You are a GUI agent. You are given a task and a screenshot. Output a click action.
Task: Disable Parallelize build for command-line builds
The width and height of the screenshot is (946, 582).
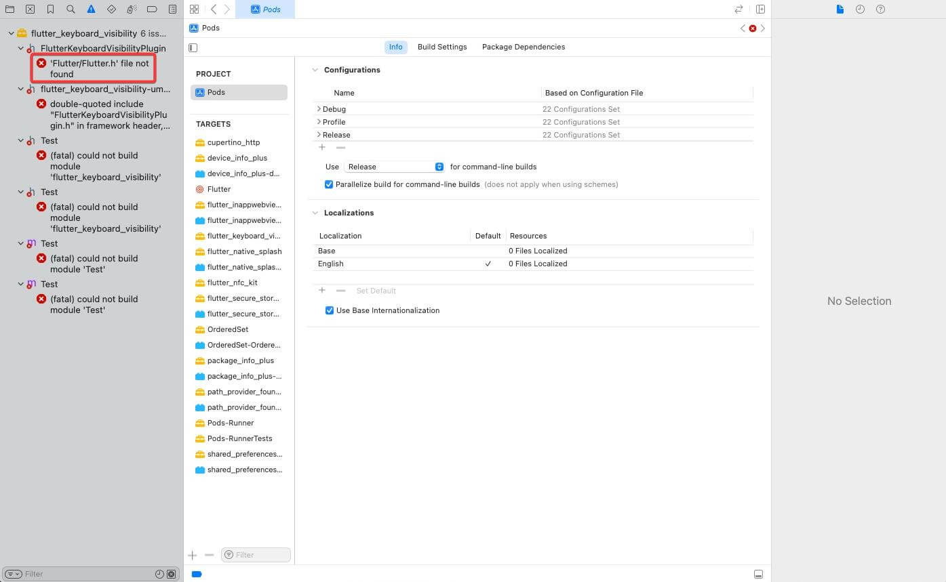(329, 184)
